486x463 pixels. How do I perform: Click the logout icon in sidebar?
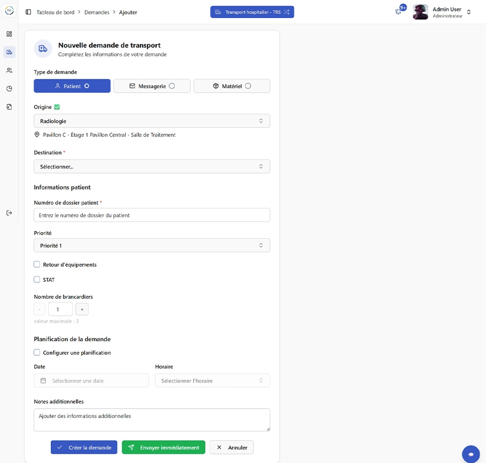coord(9,213)
